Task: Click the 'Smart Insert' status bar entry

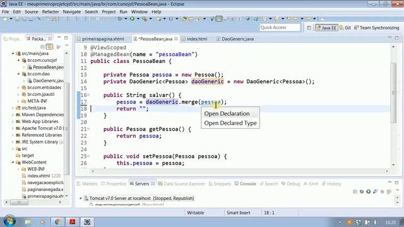Action: (x=239, y=213)
